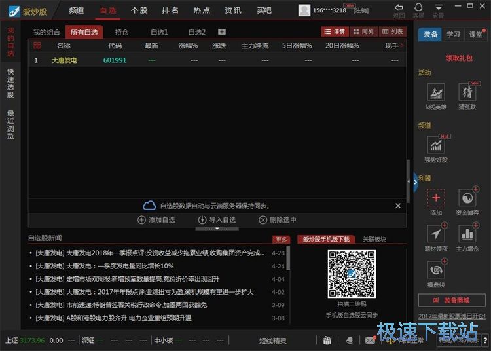Open the 个股 menu
This screenshot has width=491, height=351.
(139, 10)
